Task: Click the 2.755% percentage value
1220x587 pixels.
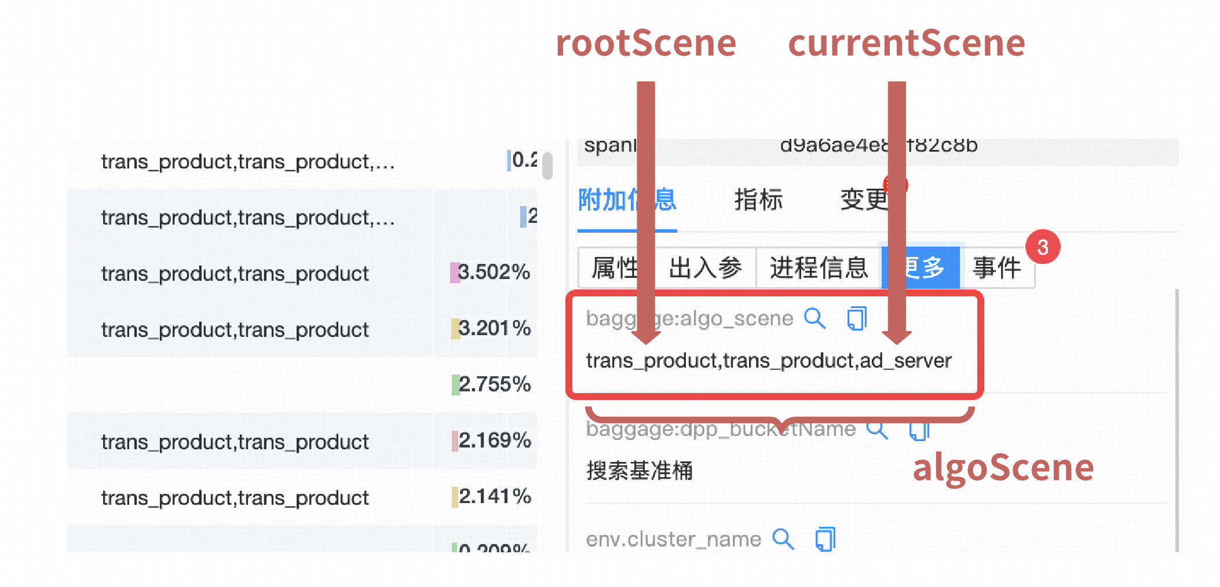Action: coord(495,384)
